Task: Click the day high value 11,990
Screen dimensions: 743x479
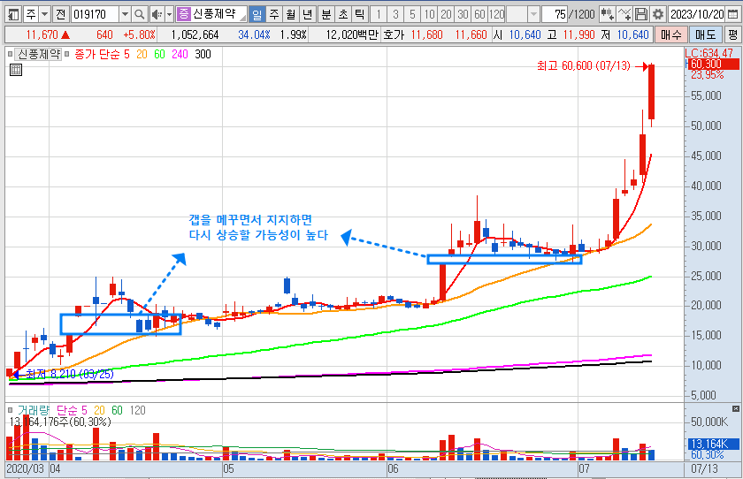Action: coord(578,34)
